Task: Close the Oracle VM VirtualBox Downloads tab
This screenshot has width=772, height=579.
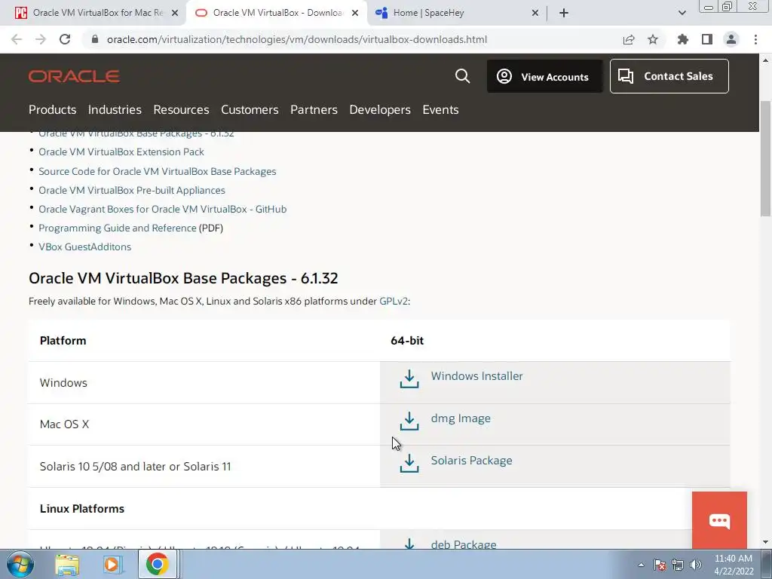Action: coord(355,14)
